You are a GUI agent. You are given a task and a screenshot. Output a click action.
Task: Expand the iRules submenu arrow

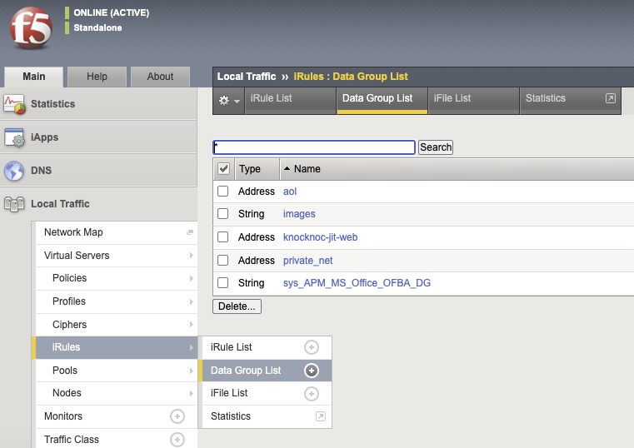(192, 347)
